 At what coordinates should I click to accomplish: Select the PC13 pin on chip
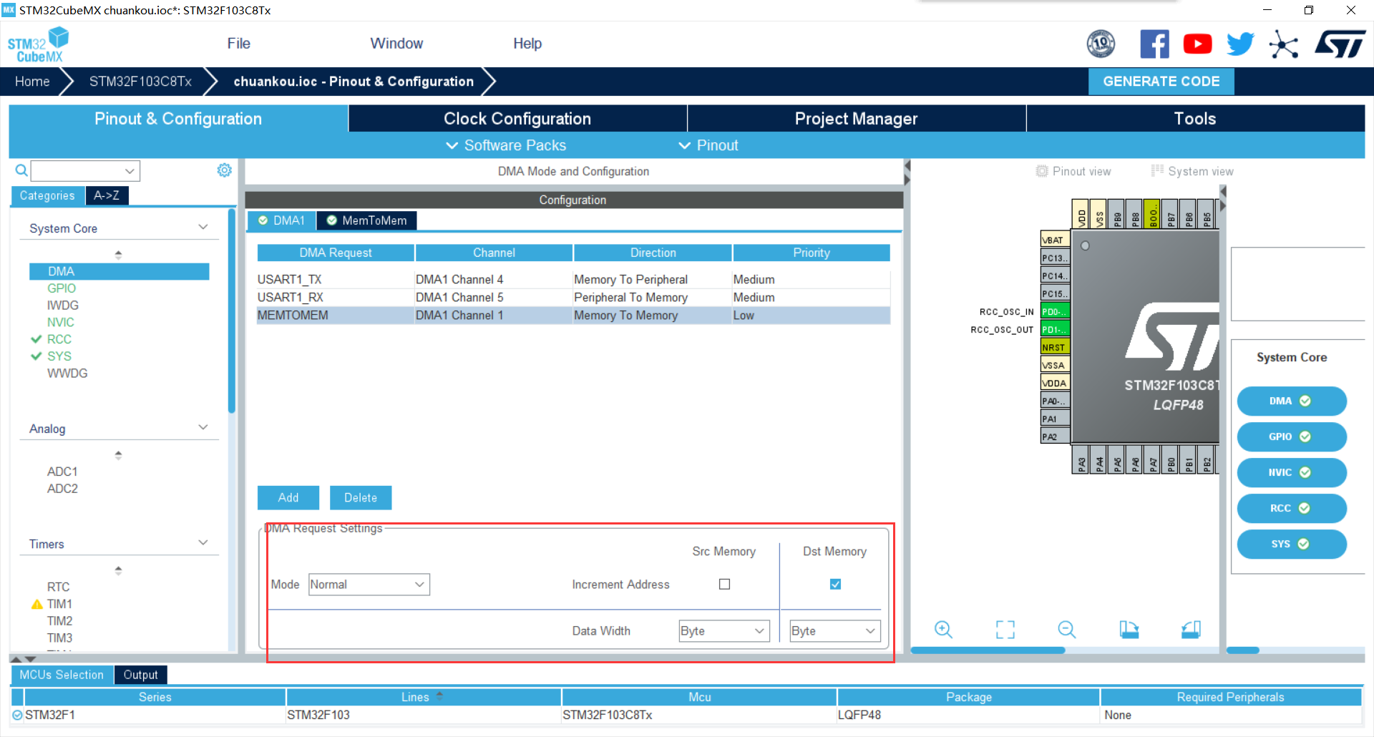pyautogui.click(x=1055, y=258)
